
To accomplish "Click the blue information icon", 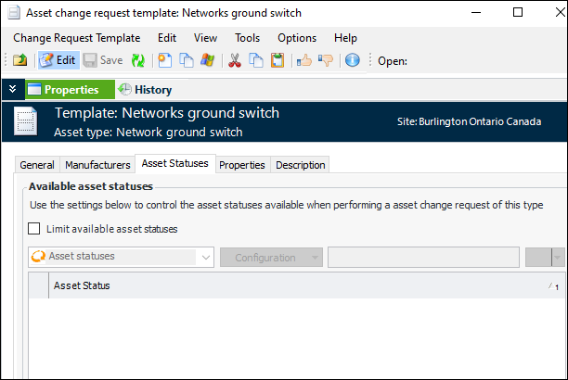I will pos(352,61).
